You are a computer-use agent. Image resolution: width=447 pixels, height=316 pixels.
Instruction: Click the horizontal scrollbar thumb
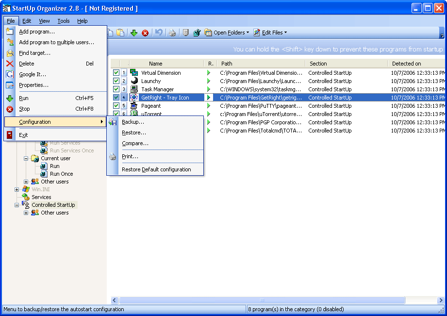pyautogui.click(x=262, y=300)
